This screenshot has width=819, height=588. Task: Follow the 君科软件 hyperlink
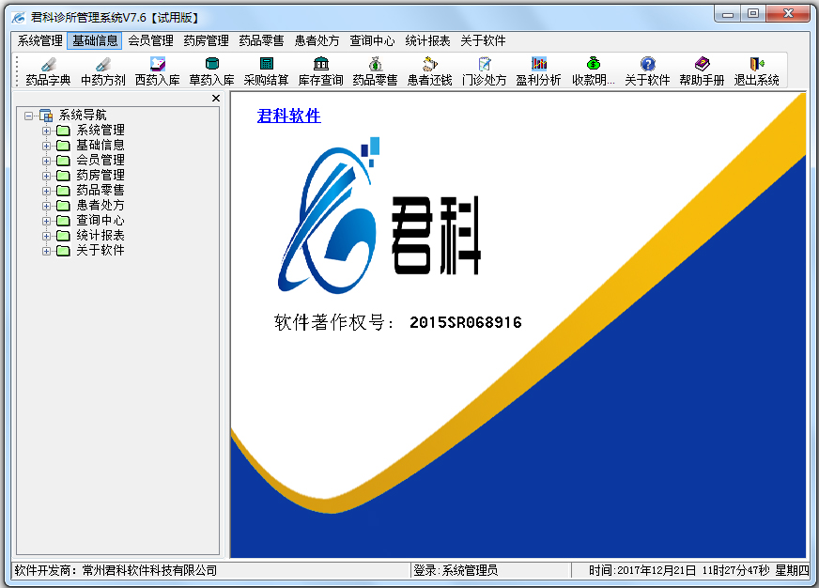(x=289, y=116)
